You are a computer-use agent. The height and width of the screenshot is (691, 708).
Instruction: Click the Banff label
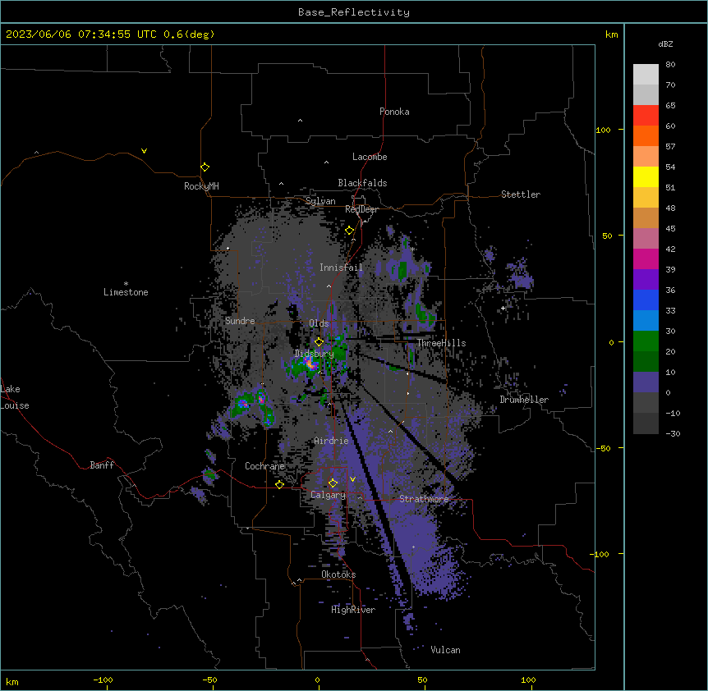pyautogui.click(x=102, y=465)
